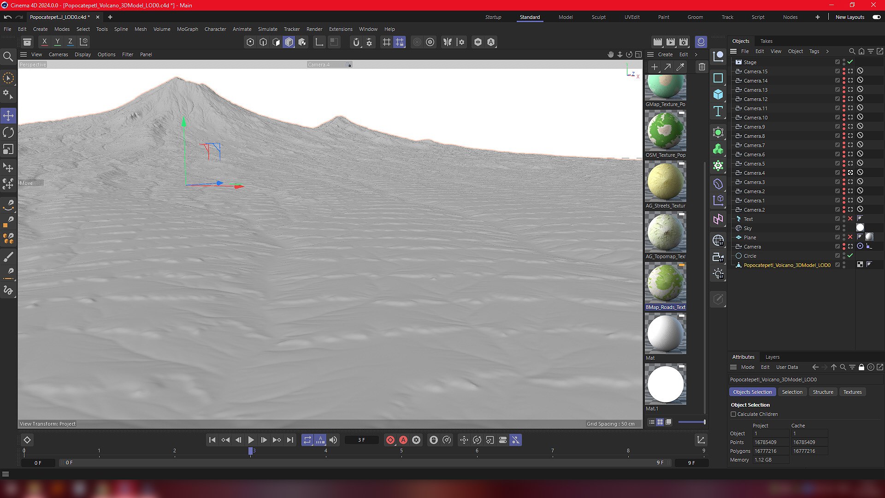Toggle New Layouts switch
The image size is (885, 498).
876,17
